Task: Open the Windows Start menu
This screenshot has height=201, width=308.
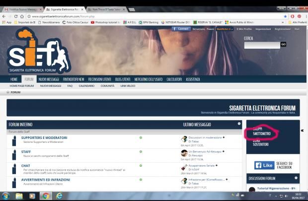Action: point(5,196)
